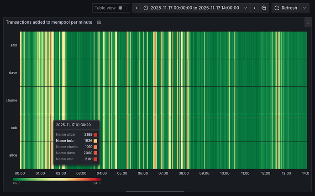The height and width of the screenshot is (196, 315).
Task: Click the 'dave' row label on y-axis
Action: [x=13, y=73]
